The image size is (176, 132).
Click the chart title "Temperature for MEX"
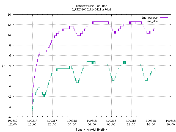pyautogui.click(x=91, y=6)
